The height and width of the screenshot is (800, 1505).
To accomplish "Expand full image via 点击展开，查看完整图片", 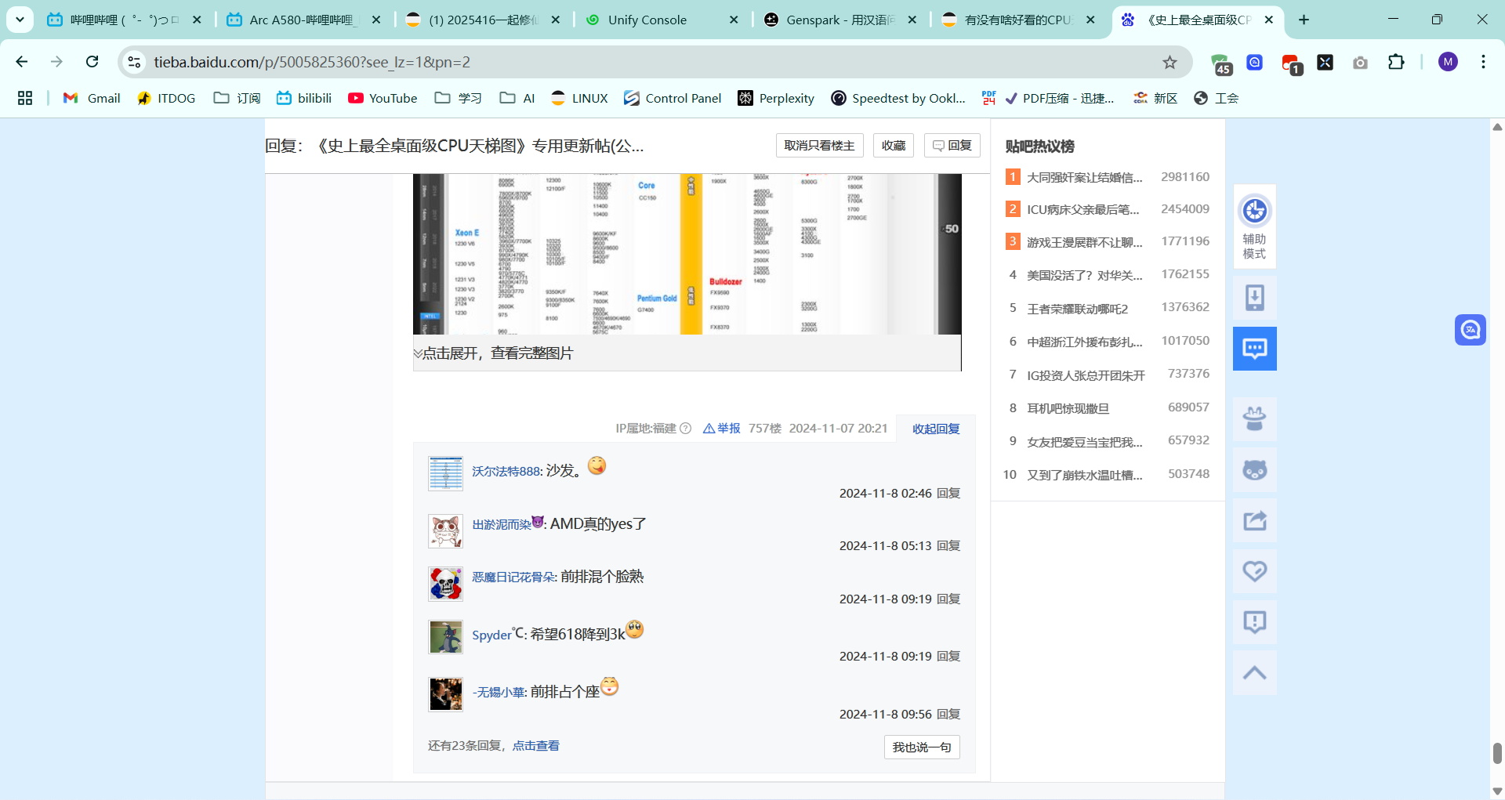I will click(x=497, y=353).
